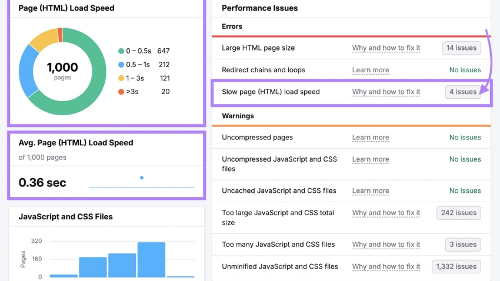Click 'Learn more' for Uncached JavaScript and CSS files
This screenshot has width=500, height=281.
pyautogui.click(x=371, y=191)
